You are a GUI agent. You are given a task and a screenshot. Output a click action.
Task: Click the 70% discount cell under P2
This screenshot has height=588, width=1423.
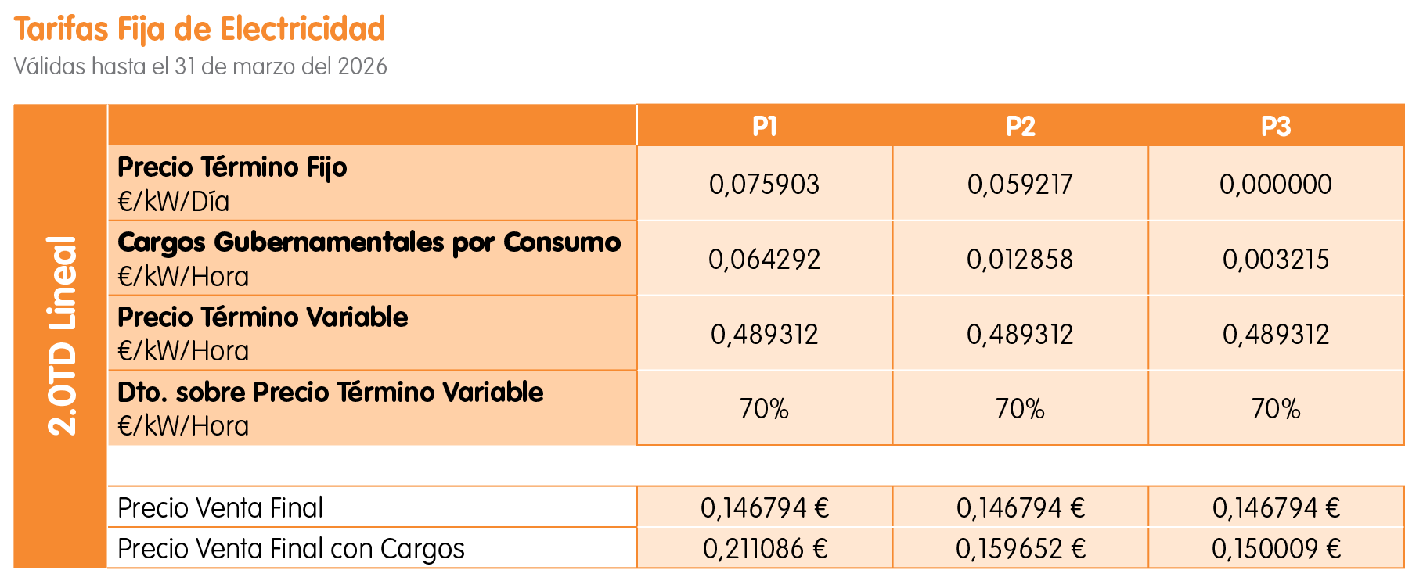pos(1020,409)
